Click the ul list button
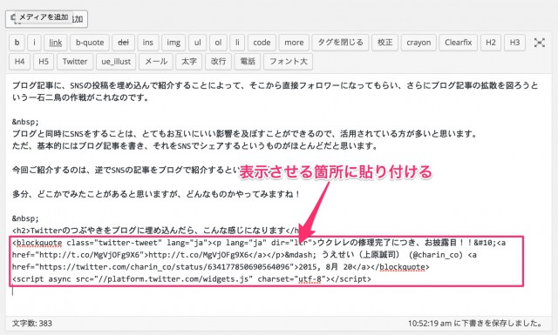 (198, 43)
